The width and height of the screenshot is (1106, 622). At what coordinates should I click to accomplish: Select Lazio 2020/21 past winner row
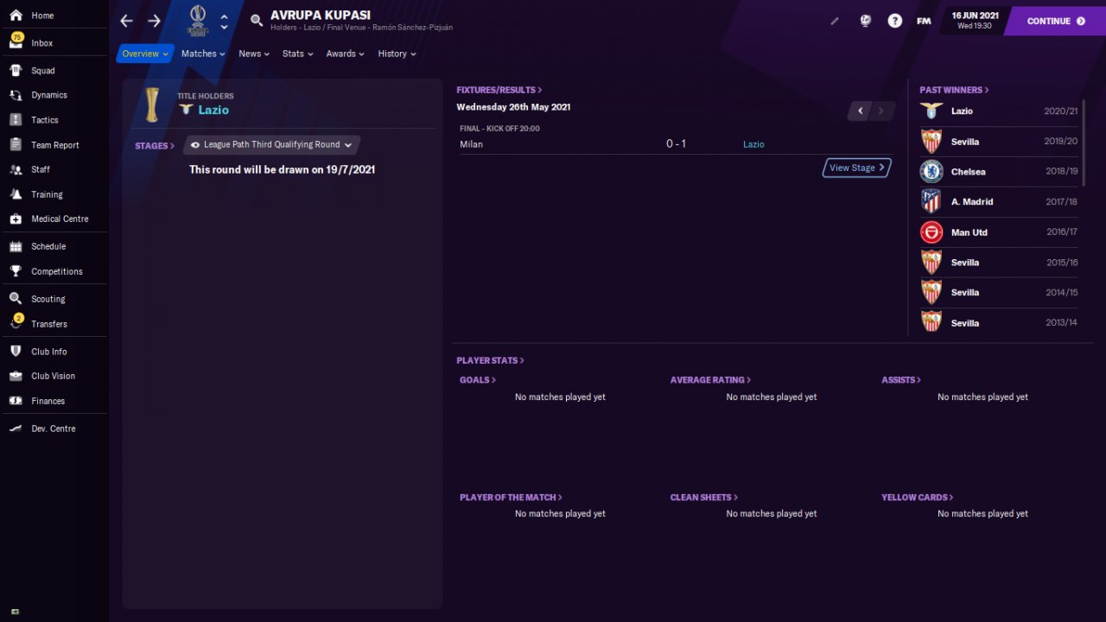(x=999, y=111)
